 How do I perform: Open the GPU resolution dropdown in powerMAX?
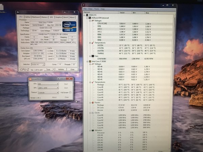click(48, 88)
